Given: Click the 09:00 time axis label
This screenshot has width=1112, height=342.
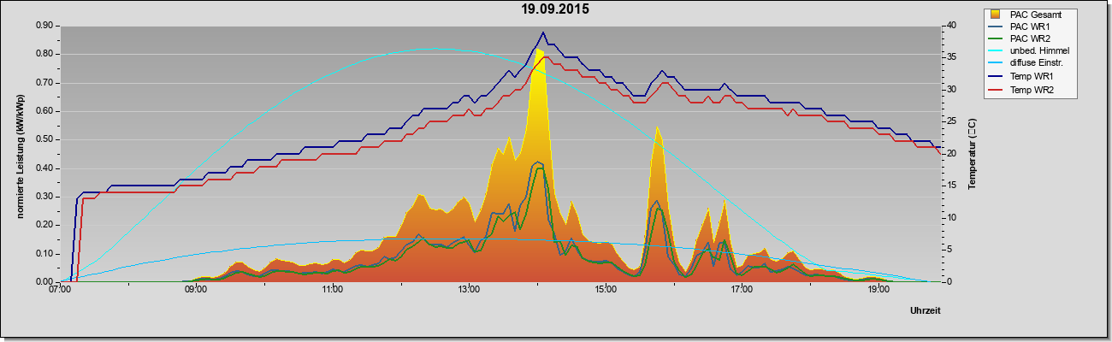Looking at the screenshot, I should (x=196, y=289).
